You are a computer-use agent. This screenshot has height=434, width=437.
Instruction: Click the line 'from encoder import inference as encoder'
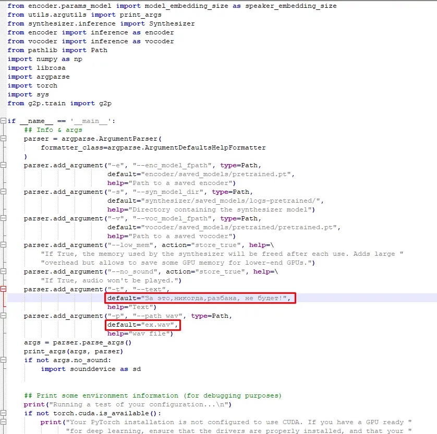(91, 33)
